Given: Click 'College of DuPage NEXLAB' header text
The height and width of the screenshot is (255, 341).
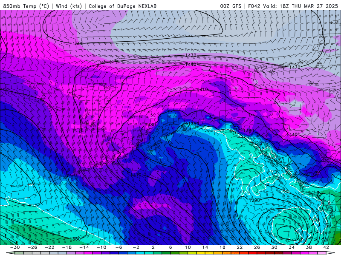Looking at the screenshot, I should (x=122, y=6).
